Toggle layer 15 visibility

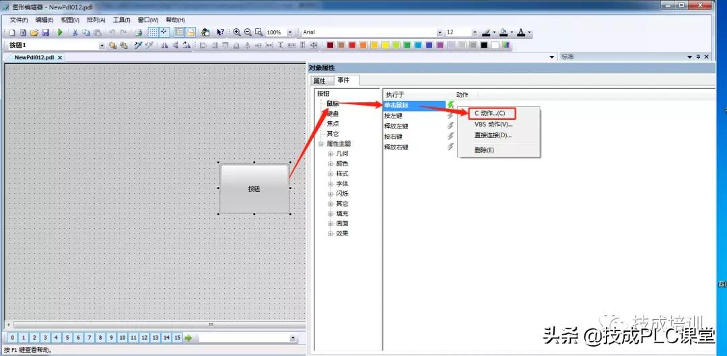pyautogui.click(x=177, y=338)
